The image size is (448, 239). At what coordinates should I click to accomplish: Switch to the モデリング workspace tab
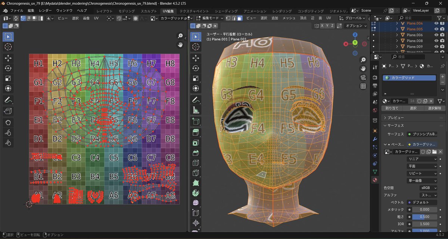pos(127,11)
